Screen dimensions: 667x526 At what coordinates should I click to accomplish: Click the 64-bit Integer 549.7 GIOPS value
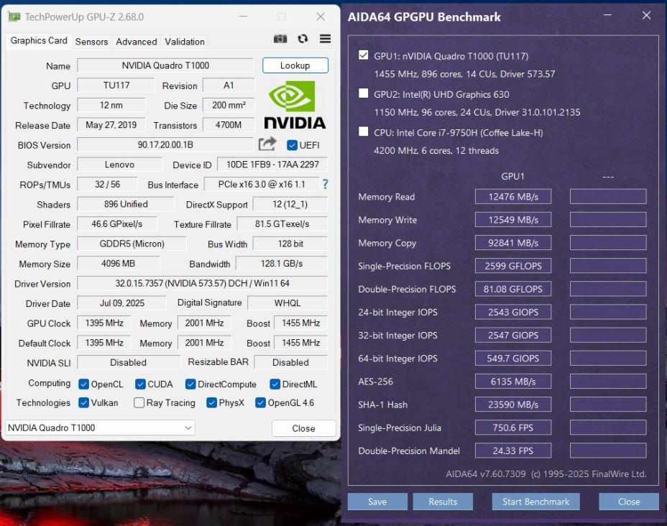[513, 359]
